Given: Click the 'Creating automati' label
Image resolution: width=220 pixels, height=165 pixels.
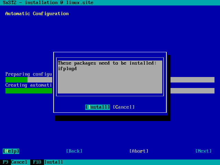Looking at the screenshot, I should coord(29,85).
